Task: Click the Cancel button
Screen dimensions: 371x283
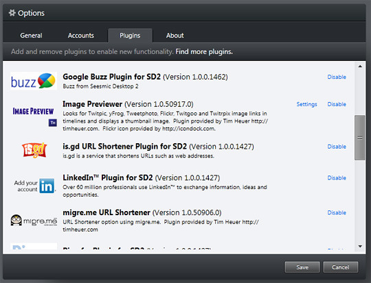Action: click(x=341, y=267)
